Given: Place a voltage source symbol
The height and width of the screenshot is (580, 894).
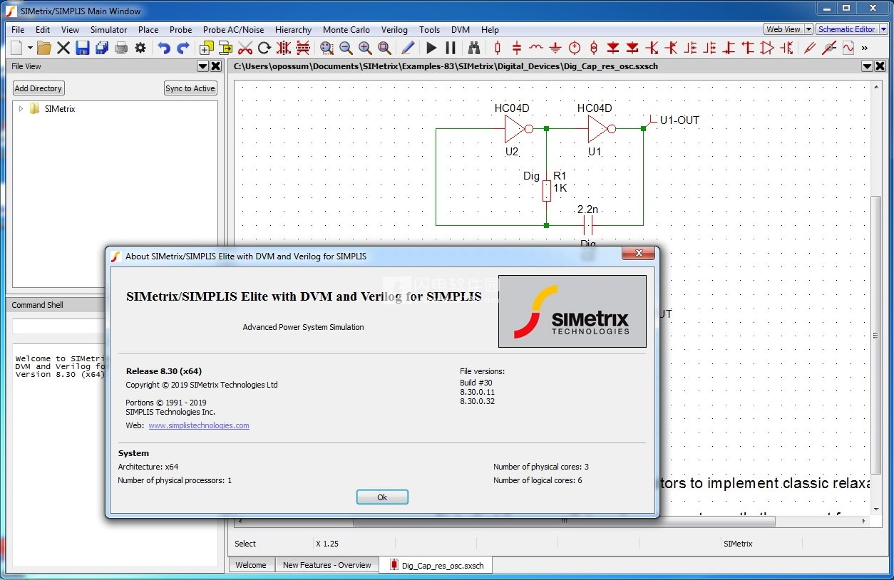Looking at the screenshot, I should (575, 48).
